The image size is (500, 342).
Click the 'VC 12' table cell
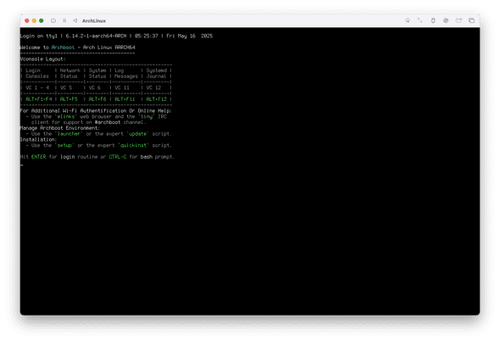pyautogui.click(x=153, y=87)
